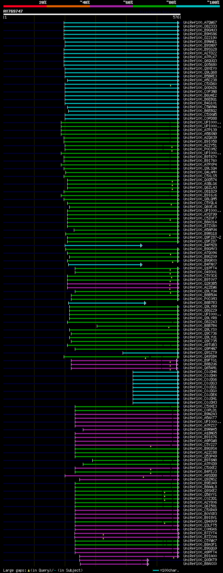Select hit label UniRef100_Q9LSQ4
Screen dimensions: 223x573
[200, 169]
